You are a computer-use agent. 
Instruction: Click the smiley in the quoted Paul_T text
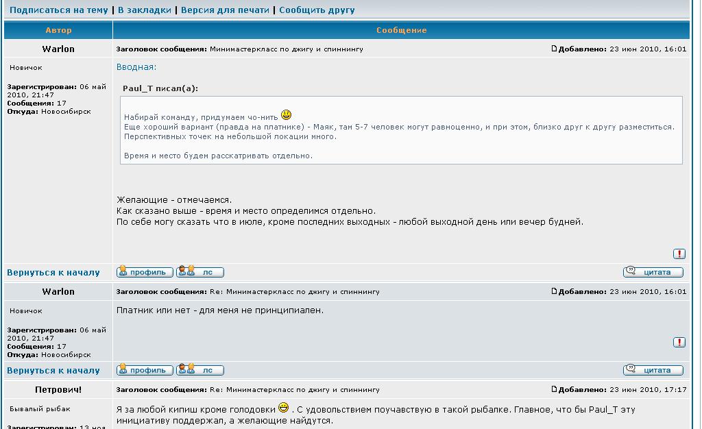pos(286,114)
